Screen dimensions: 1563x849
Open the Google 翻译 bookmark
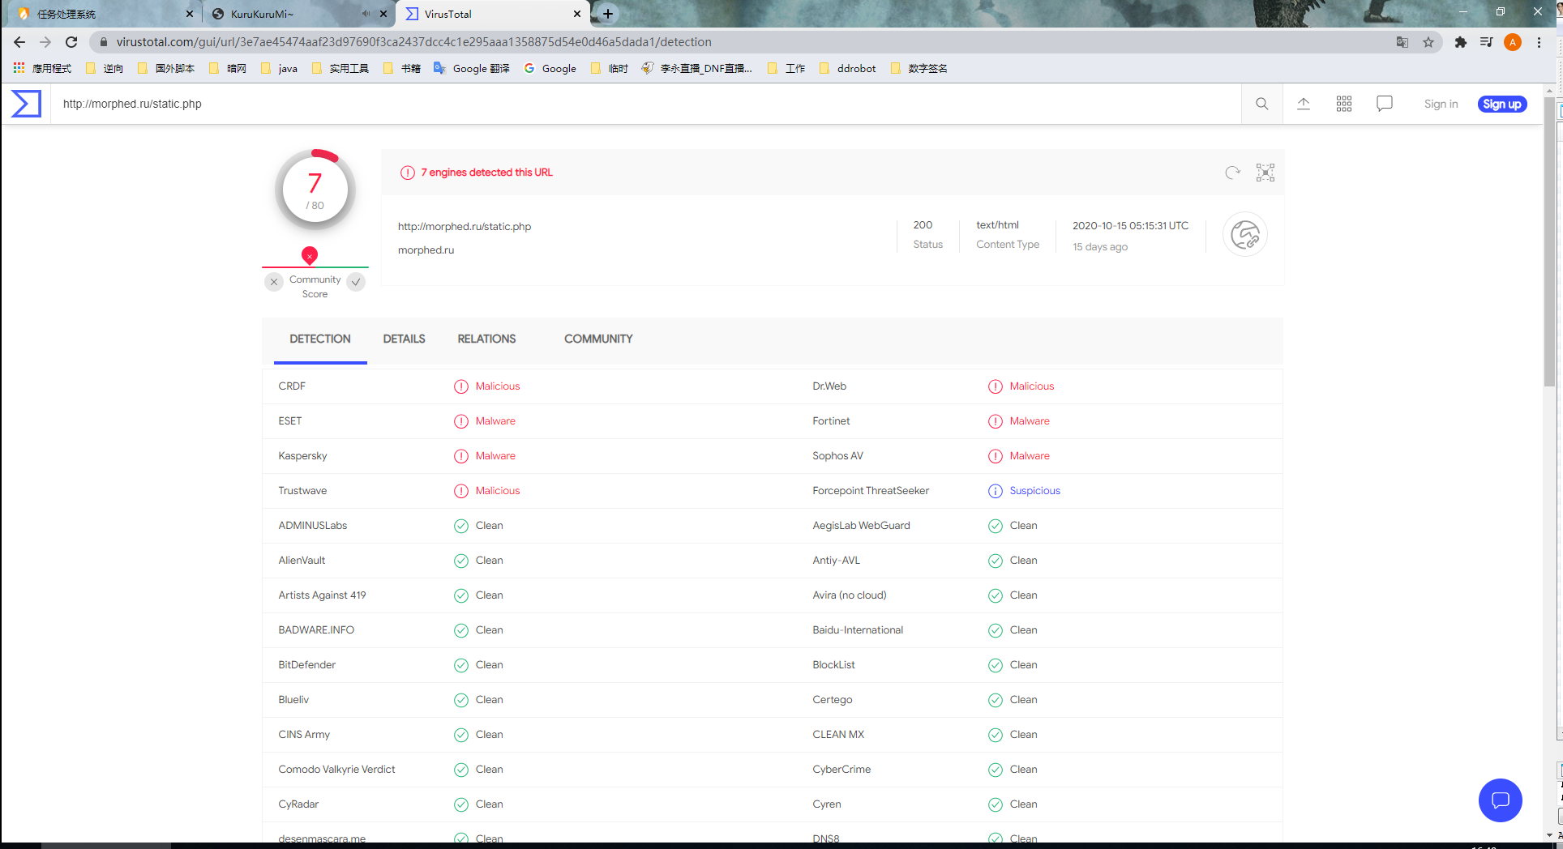point(472,68)
